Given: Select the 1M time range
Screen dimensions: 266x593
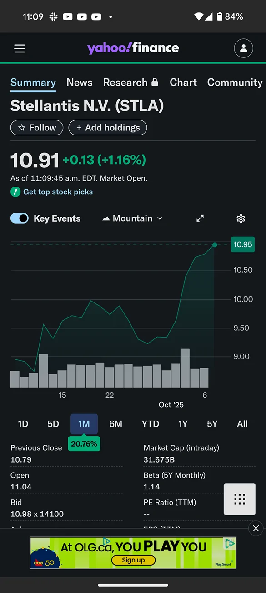Looking at the screenshot, I should [84, 424].
